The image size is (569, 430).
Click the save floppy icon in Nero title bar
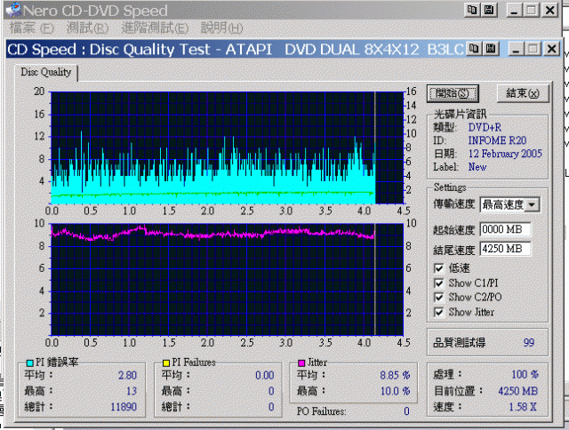[x=489, y=10]
